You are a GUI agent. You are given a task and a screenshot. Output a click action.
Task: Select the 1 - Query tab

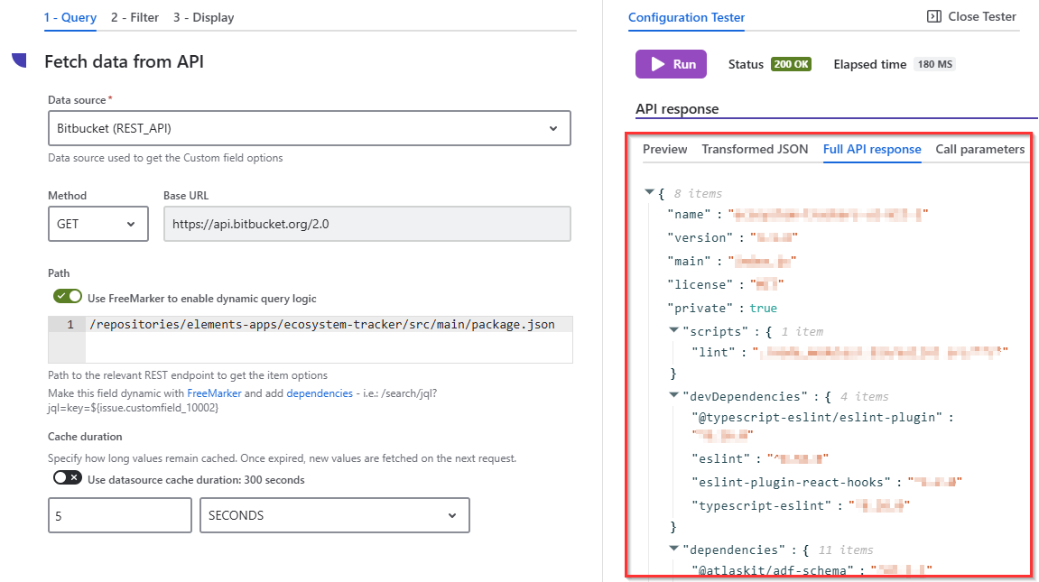pos(70,17)
